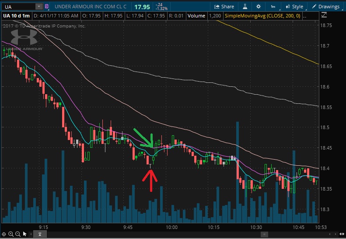Screen dimensions: 346x239
Task: Click the crosshair pan tool icon
Action: tap(4, 234)
